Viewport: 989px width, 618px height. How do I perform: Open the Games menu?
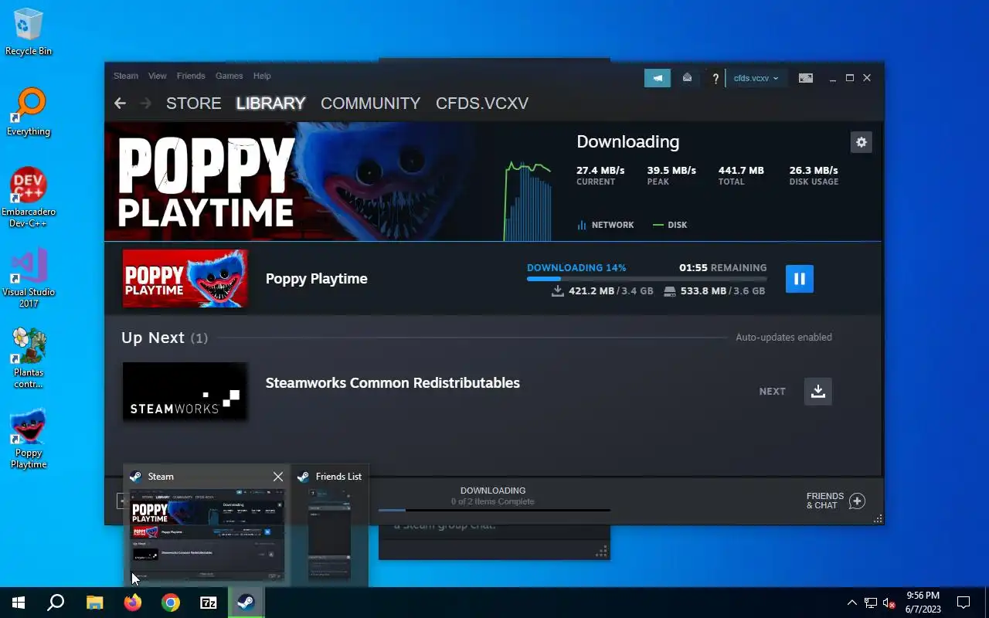[x=229, y=76]
